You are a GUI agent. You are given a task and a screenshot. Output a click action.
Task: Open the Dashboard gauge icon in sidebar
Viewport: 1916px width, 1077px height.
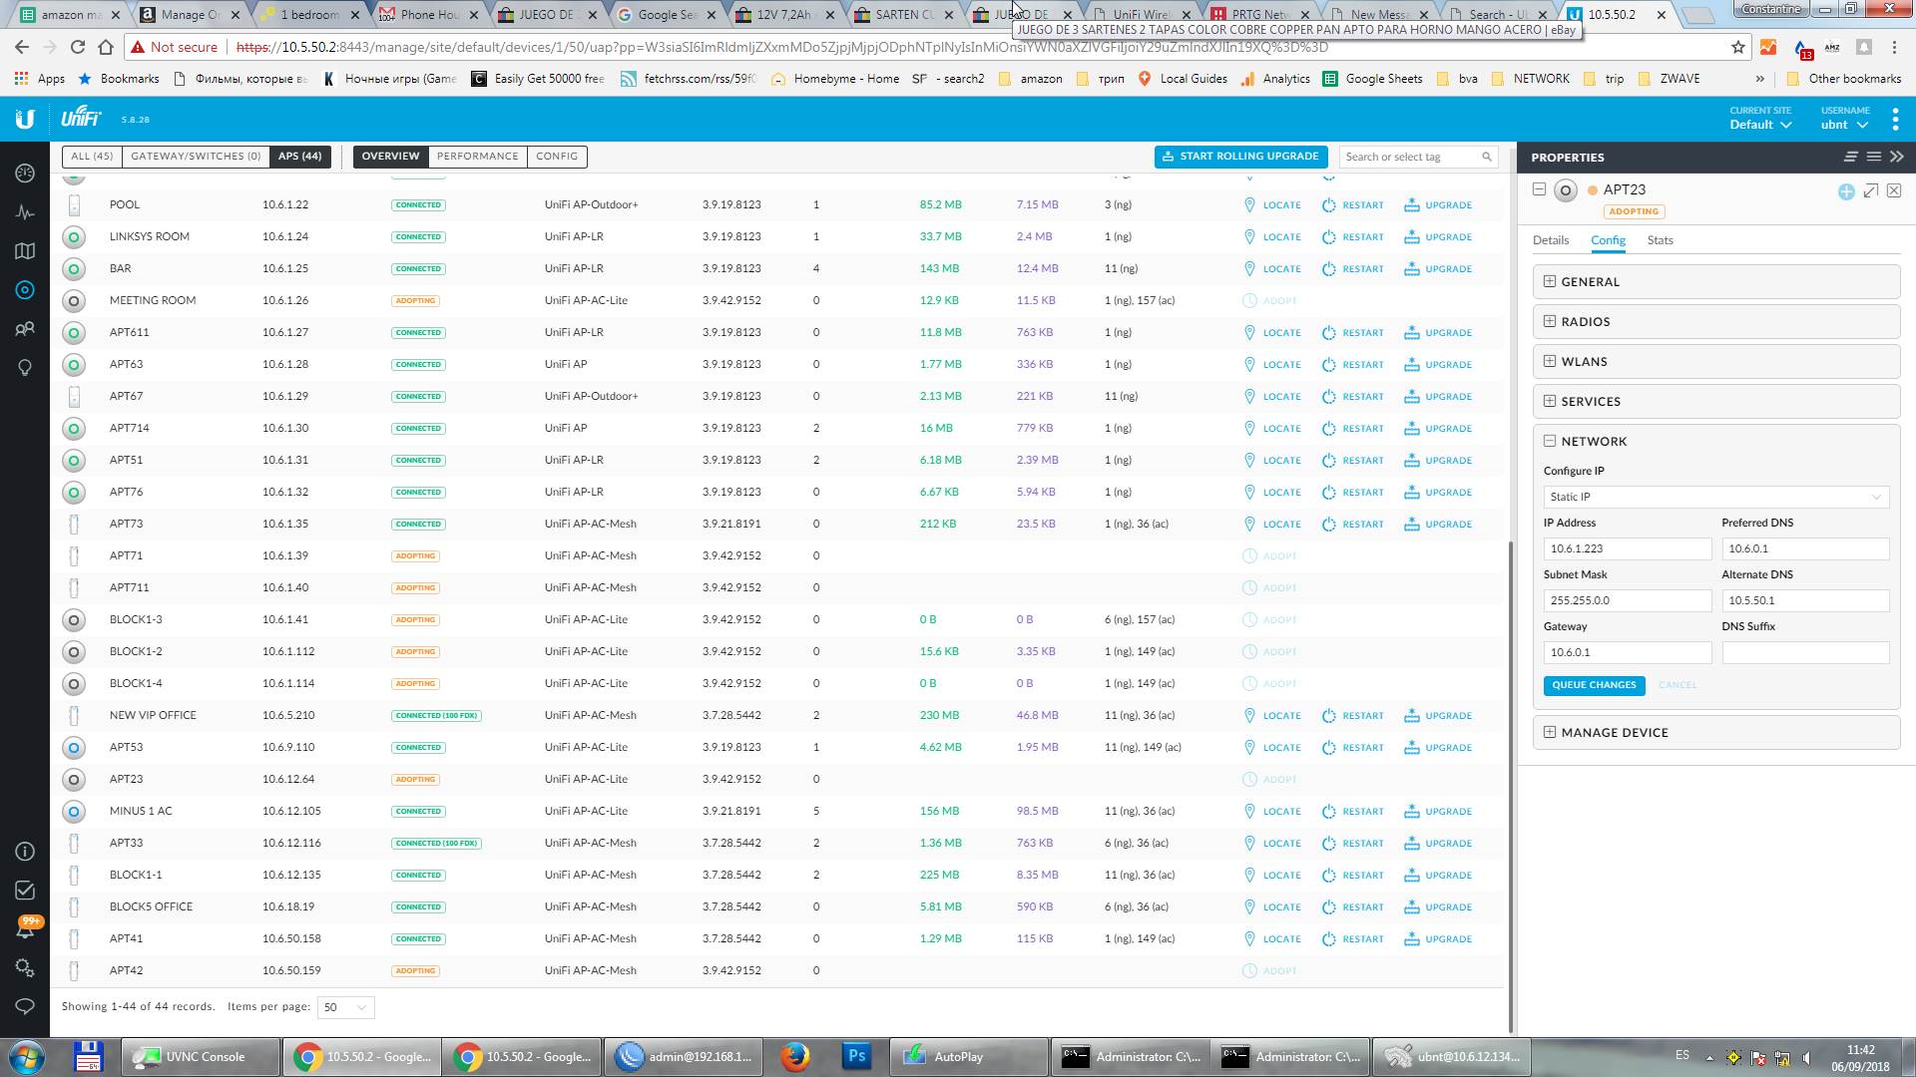[x=25, y=173]
